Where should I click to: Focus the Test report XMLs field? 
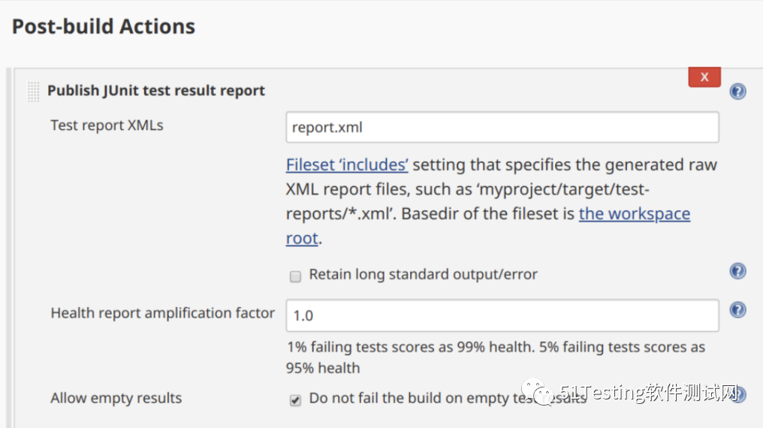tap(502, 128)
